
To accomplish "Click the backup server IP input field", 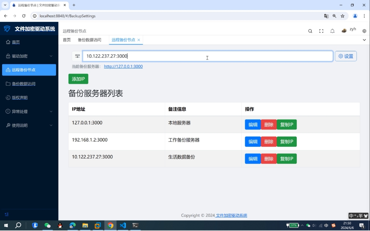I will click(207, 56).
